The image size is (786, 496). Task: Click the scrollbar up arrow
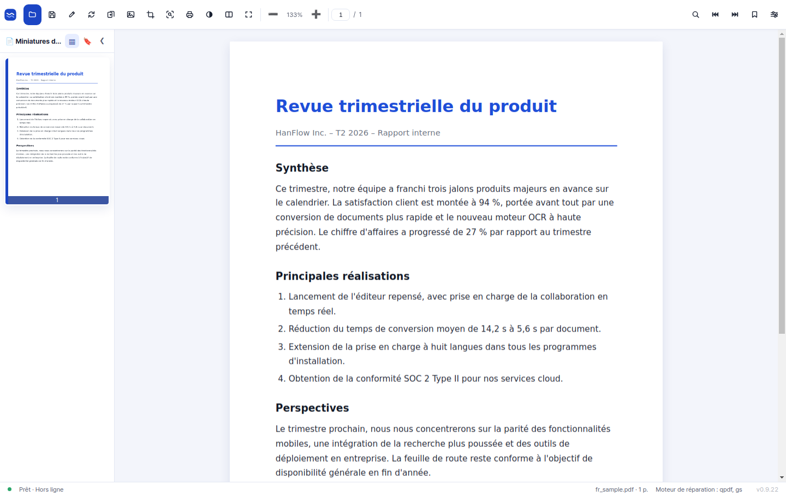pyautogui.click(x=782, y=34)
